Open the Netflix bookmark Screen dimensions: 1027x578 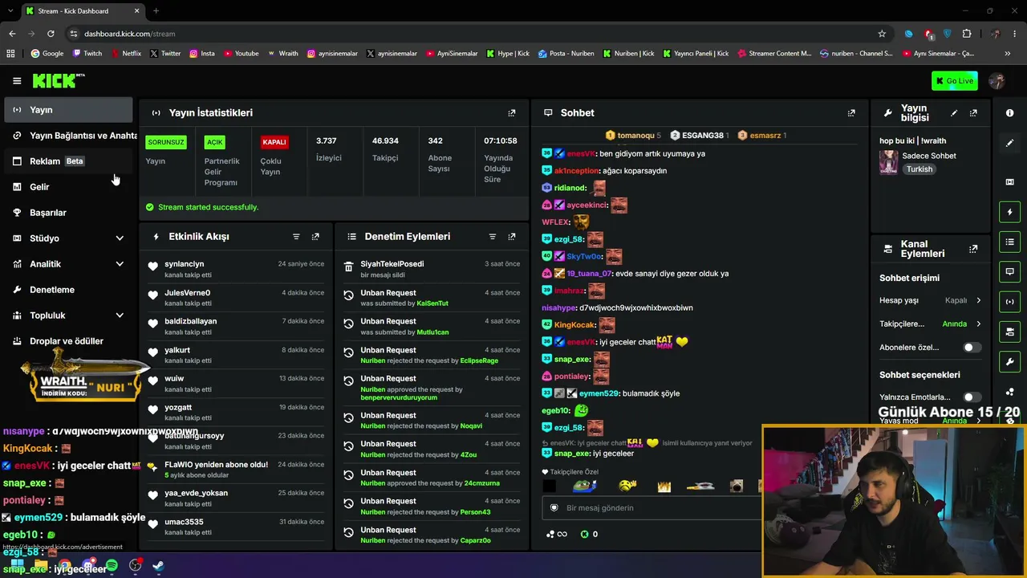(124, 54)
